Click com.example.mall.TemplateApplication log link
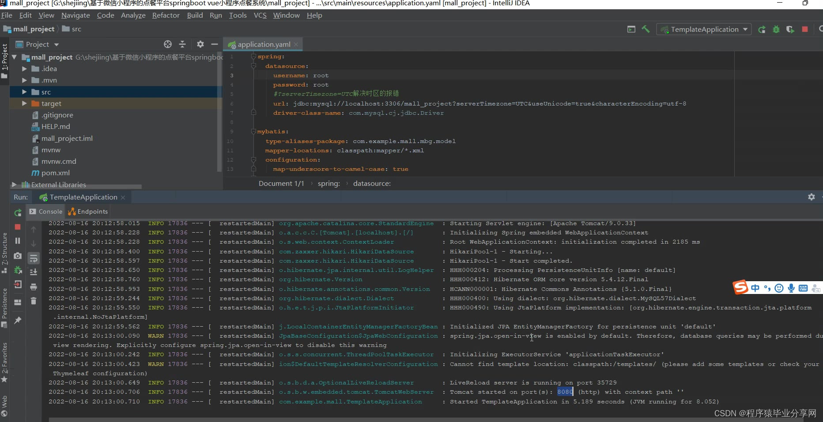 point(350,402)
